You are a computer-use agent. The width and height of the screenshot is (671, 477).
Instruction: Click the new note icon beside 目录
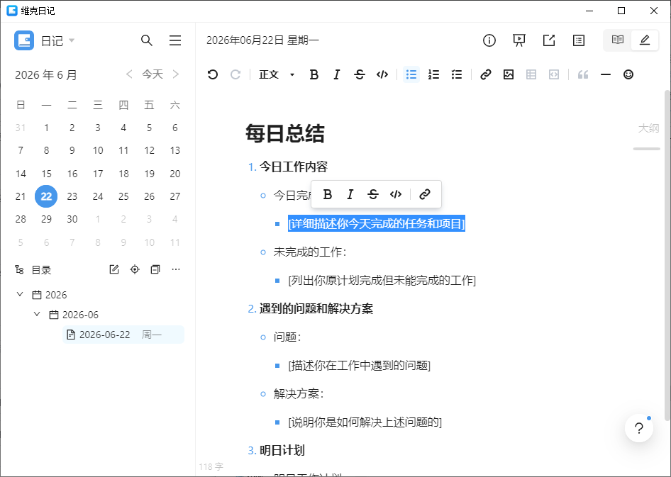pos(113,269)
